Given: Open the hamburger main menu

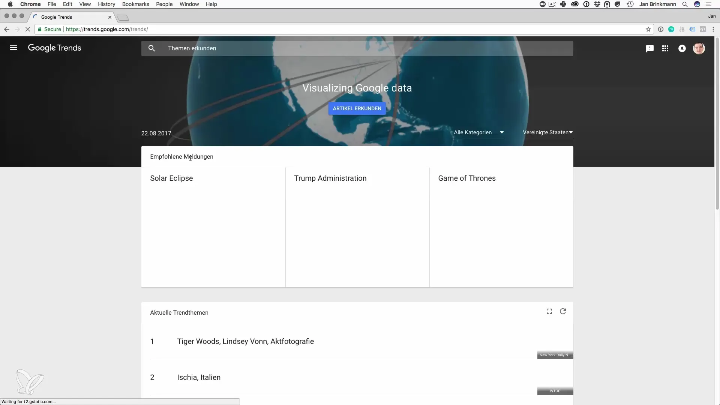Looking at the screenshot, I should pos(13,48).
